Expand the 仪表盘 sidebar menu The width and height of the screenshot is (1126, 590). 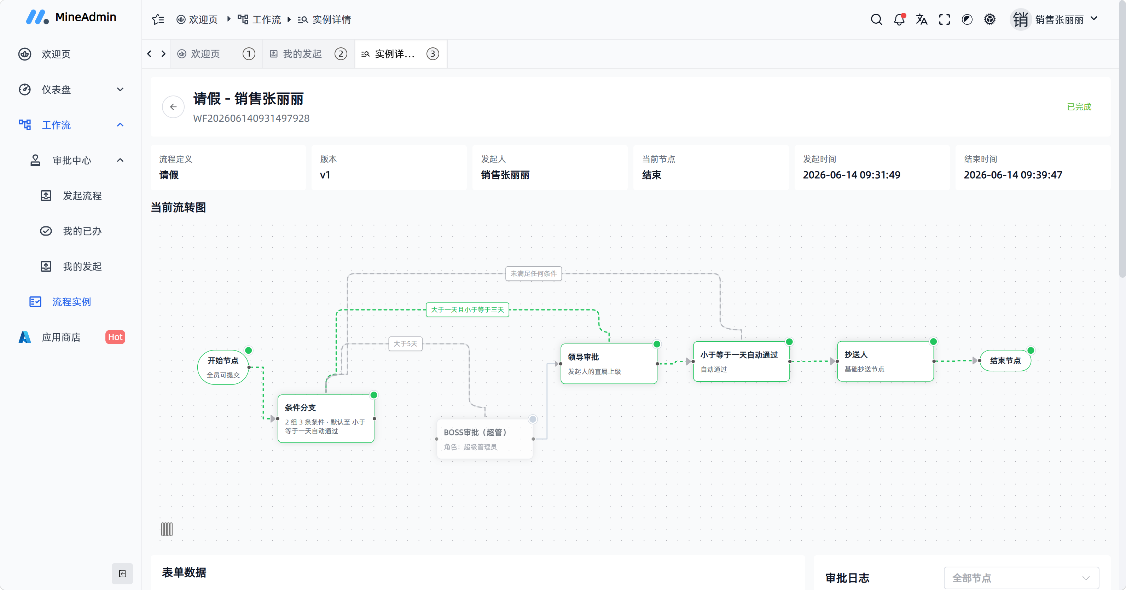71,89
